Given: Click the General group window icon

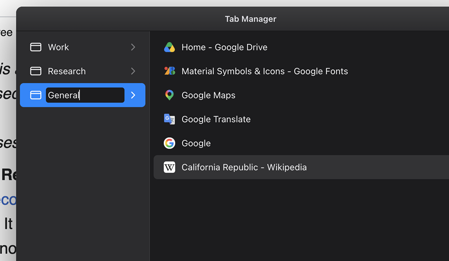Looking at the screenshot, I should pyautogui.click(x=36, y=95).
